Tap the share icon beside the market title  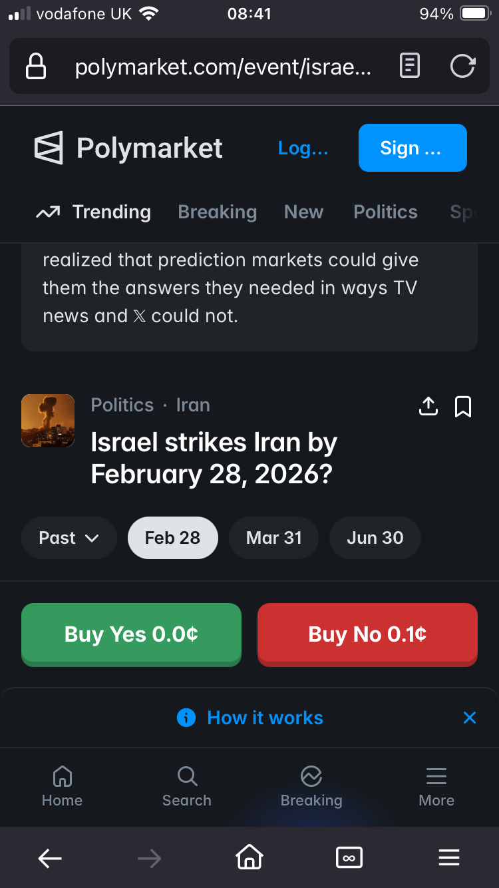pos(428,406)
